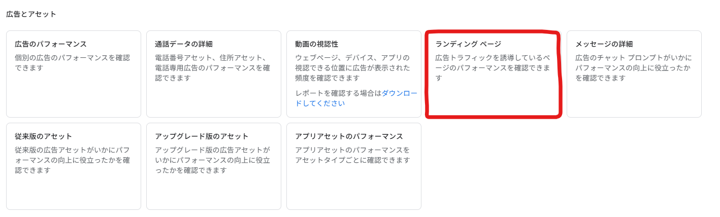Click the レポートを確認する場合は text in 動画の視認性
Screen dimensions: 720x217
tap(338, 93)
